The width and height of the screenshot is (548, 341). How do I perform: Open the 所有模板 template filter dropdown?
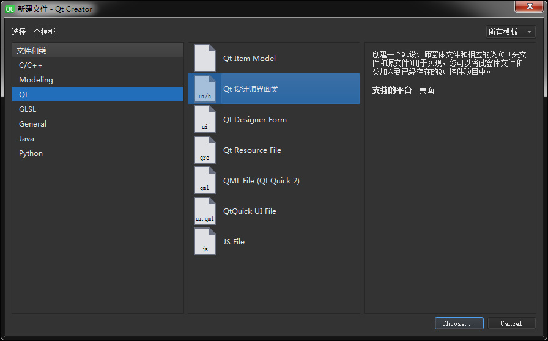tap(511, 32)
